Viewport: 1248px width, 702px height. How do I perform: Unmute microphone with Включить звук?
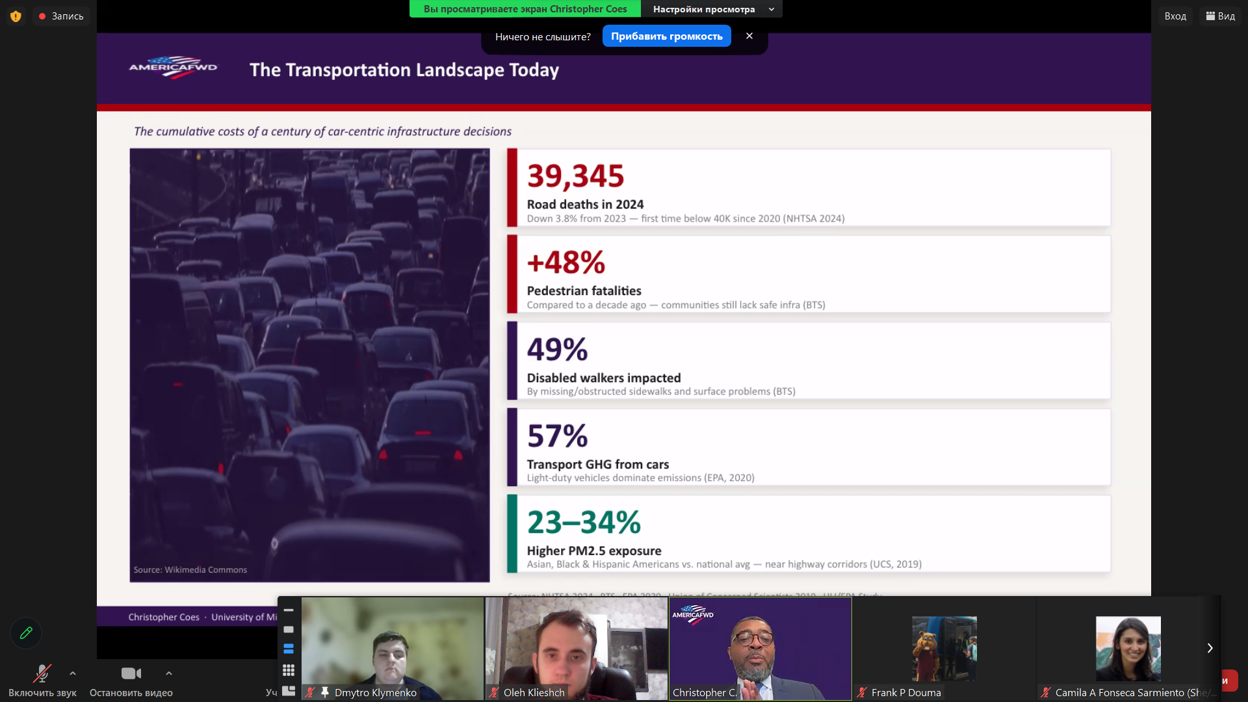42,679
